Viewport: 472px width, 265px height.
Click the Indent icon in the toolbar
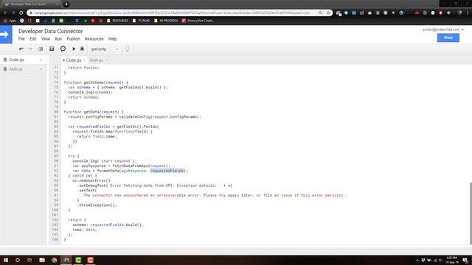[41, 49]
